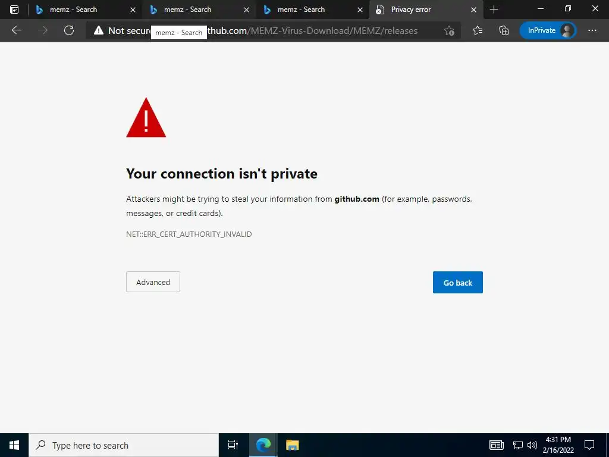Add this page to favorites star-plus icon
Image resolution: width=609 pixels, height=457 pixels.
pyautogui.click(x=450, y=30)
